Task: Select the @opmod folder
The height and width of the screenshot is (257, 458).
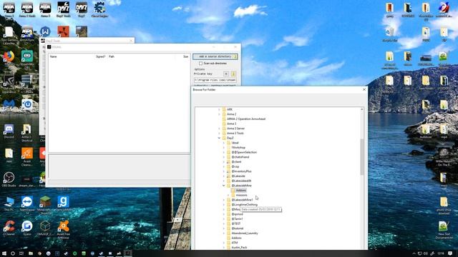Action: [x=237, y=214]
